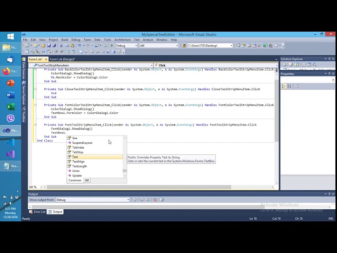Image resolution: width=337 pixels, height=253 pixels.
Task: Open the Error List tab
Action: coord(37,212)
